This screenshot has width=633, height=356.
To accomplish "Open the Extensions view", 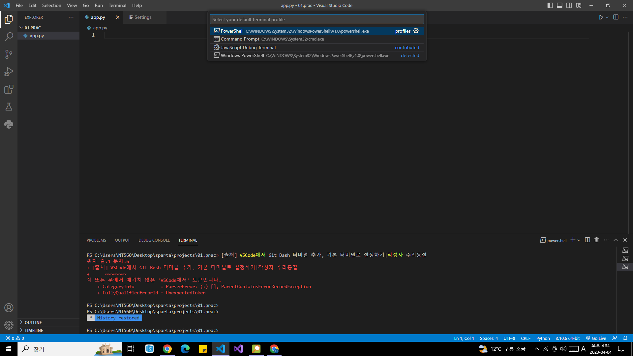I will pos(9,89).
